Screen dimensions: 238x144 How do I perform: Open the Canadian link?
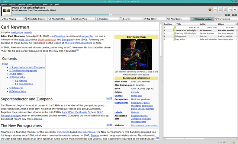[59, 36]
